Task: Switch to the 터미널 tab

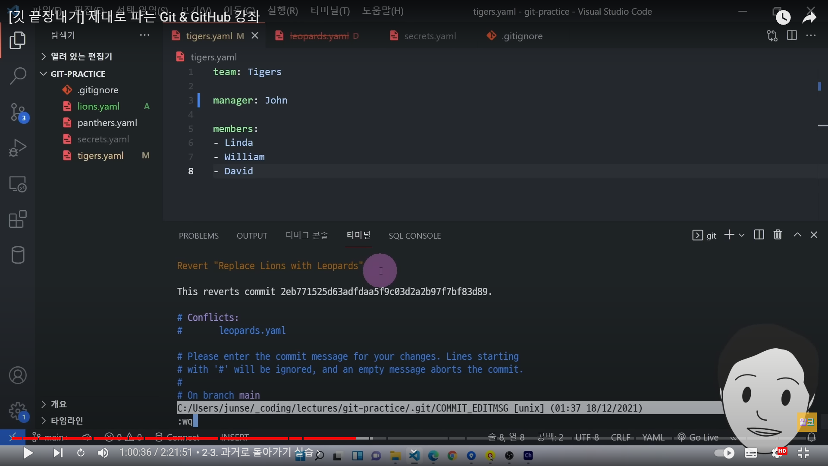Action: click(x=358, y=236)
